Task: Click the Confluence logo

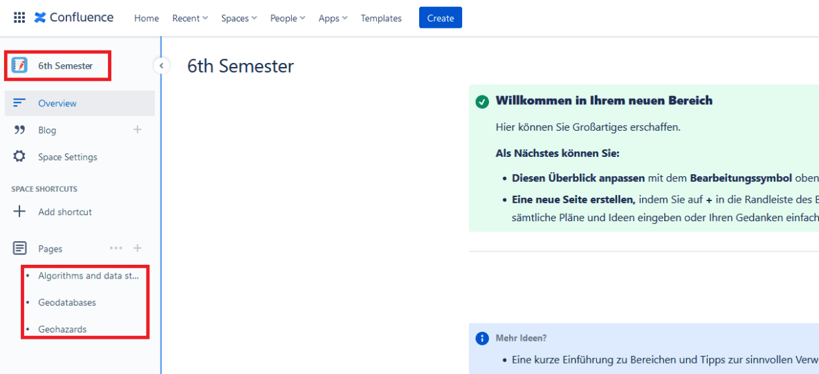Action: (x=74, y=18)
